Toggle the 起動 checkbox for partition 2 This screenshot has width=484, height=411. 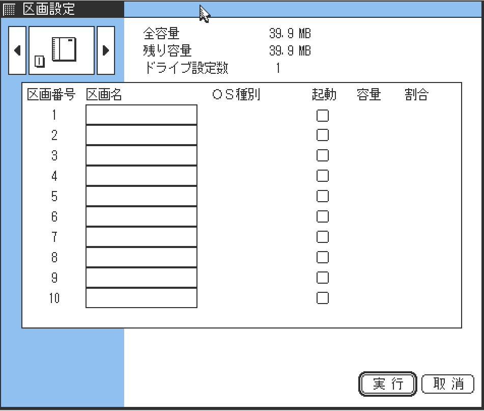pyautogui.click(x=323, y=135)
